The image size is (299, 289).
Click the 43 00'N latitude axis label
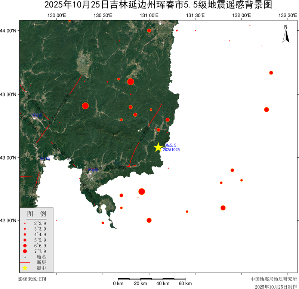point(9,157)
